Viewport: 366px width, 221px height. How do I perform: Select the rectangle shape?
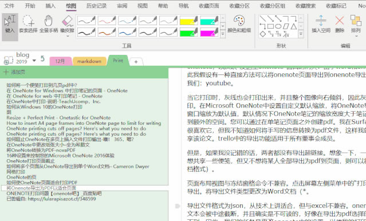(x=270, y=26)
